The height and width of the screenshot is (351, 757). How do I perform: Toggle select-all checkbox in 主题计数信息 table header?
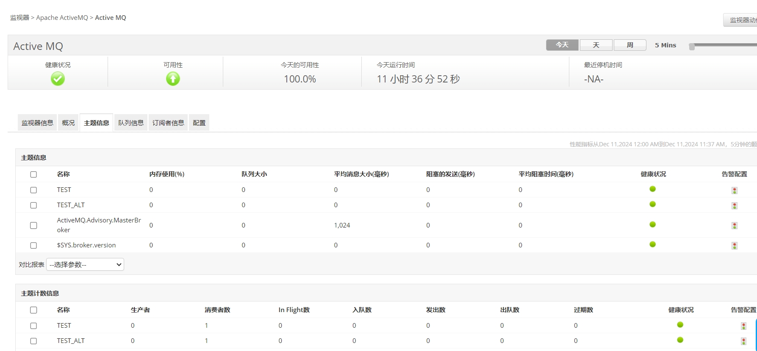[33, 310]
